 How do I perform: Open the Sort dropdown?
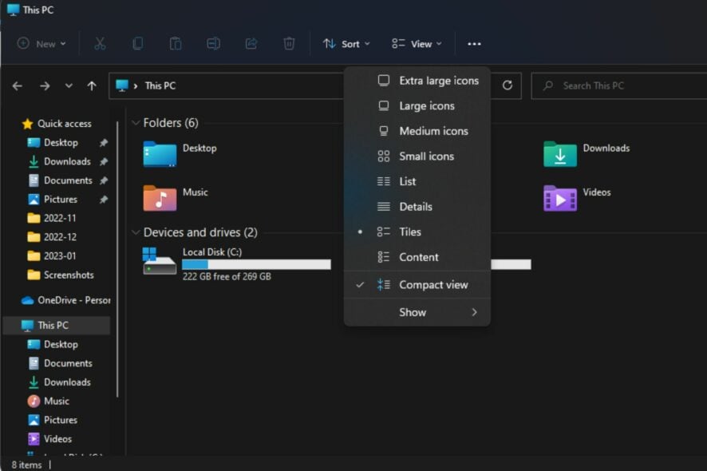pos(346,44)
